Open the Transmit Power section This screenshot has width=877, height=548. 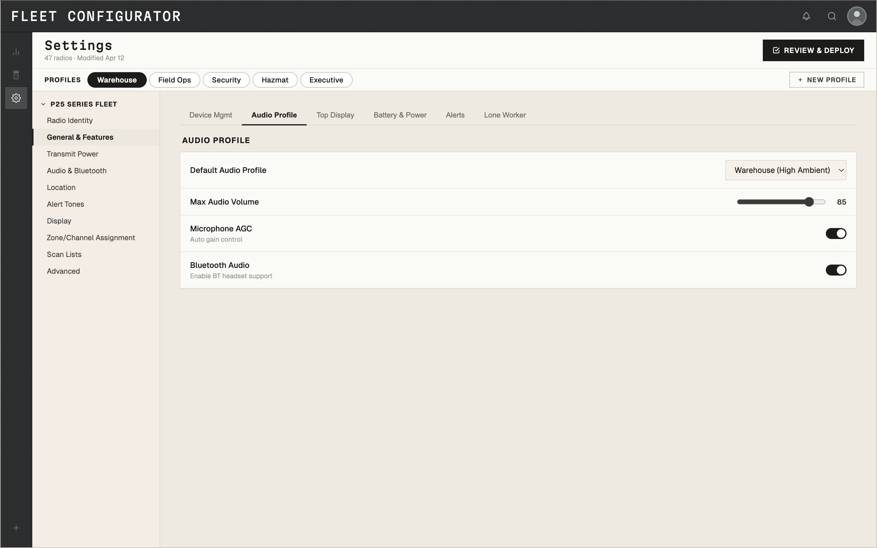[x=72, y=154]
